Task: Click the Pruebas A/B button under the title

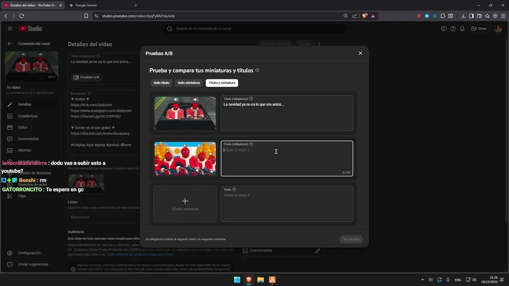Action: point(86,77)
